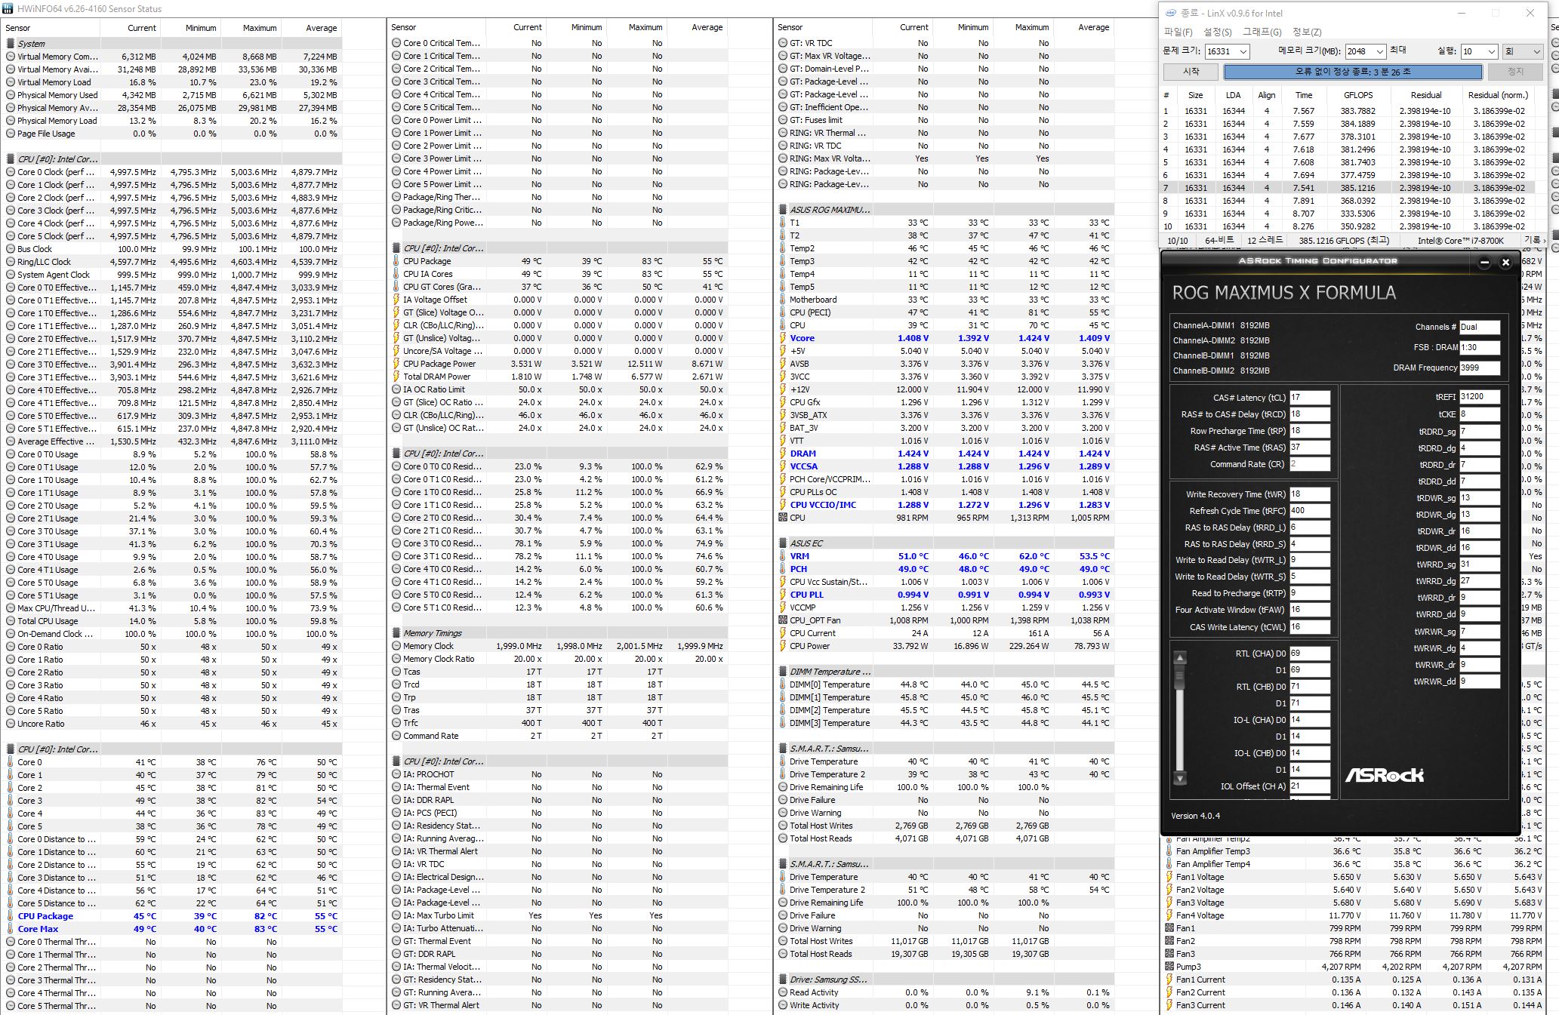Screen dimensions: 1559x1015
Task: Click the clock icon beside Core 0 Clock
Action: pyautogui.click(x=10, y=172)
